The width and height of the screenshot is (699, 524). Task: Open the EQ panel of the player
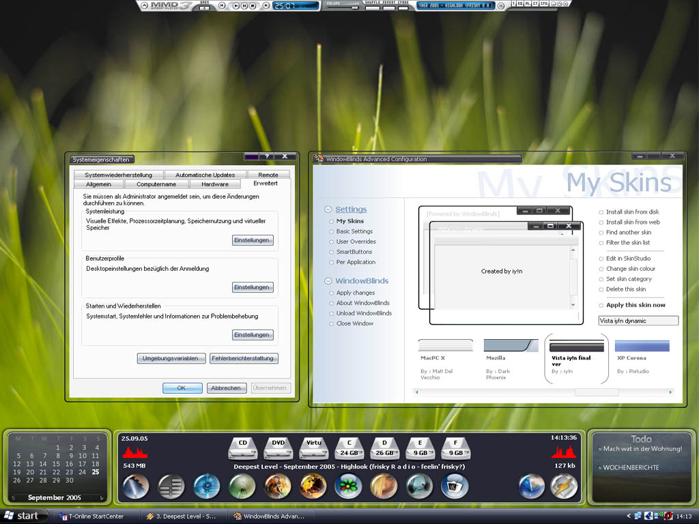(x=519, y=3)
